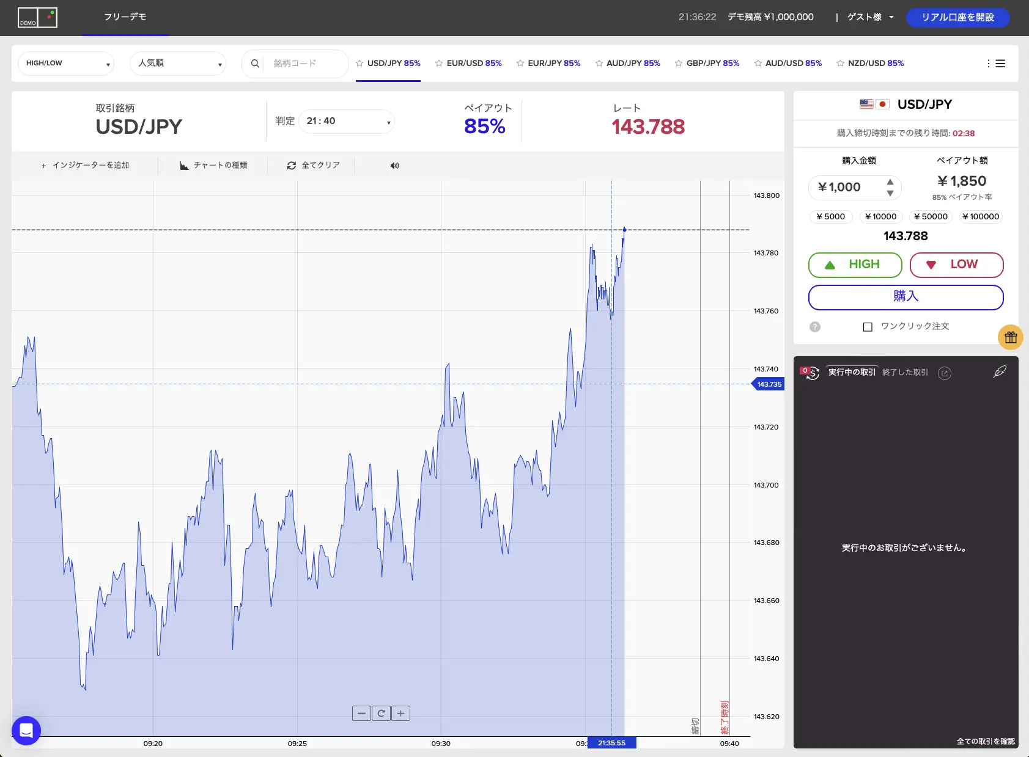Choose HIGH prediction button
This screenshot has height=757, width=1029.
pyautogui.click(x=855, y=265)
